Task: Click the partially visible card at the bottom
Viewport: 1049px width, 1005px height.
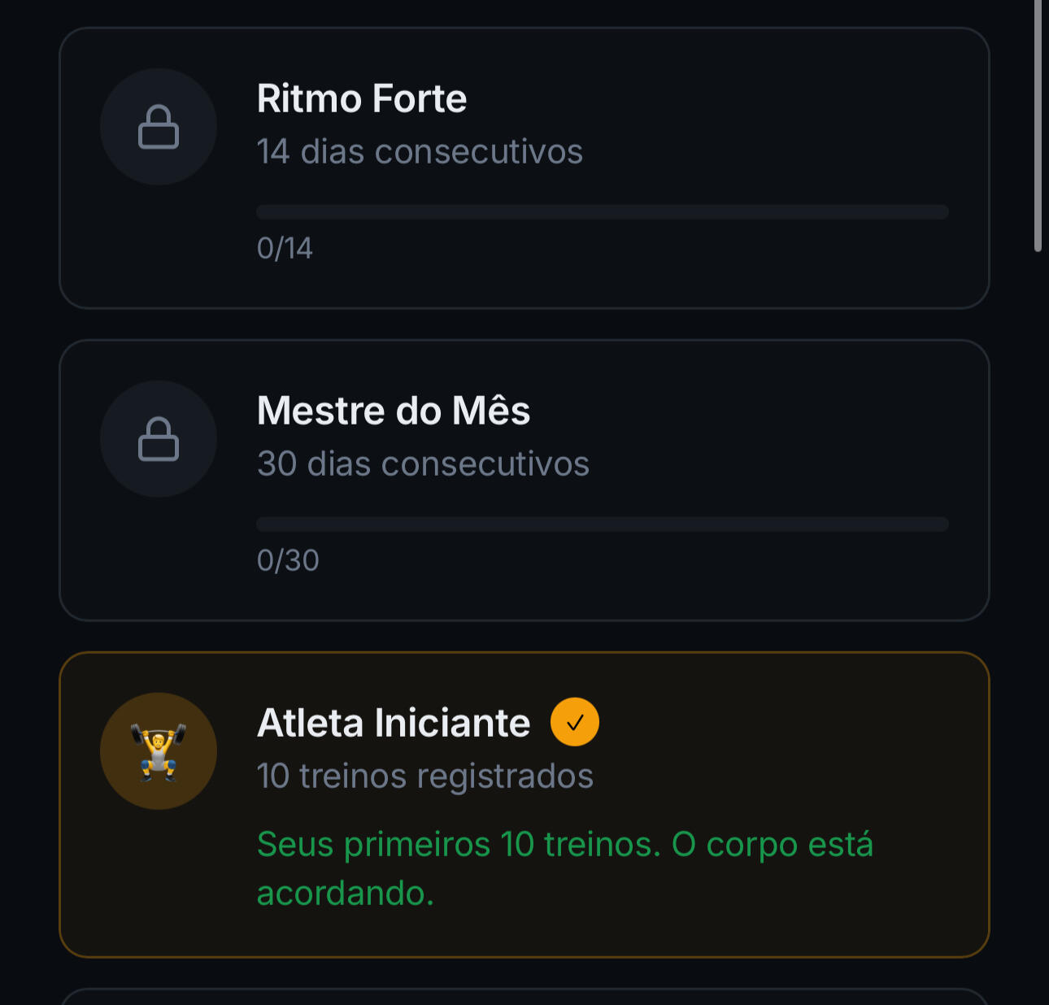Action: pyautogui.click(x=524, y=997)
